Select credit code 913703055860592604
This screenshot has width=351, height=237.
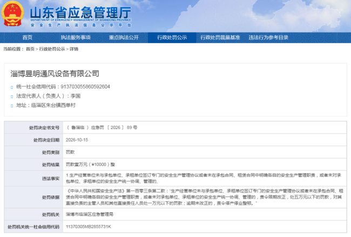pos(85,87)
